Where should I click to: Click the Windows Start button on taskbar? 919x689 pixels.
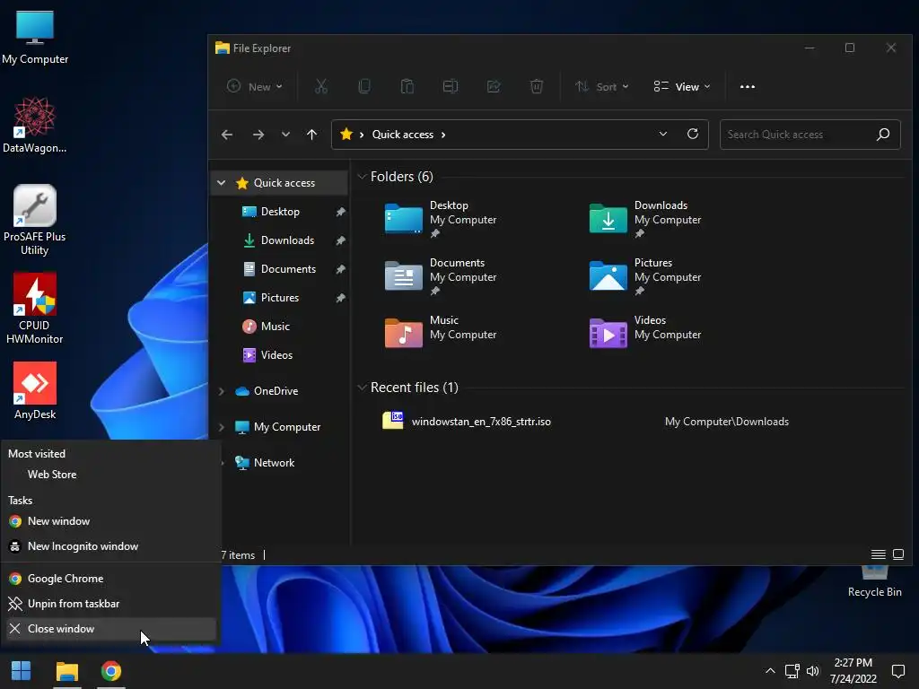(22, 671)
